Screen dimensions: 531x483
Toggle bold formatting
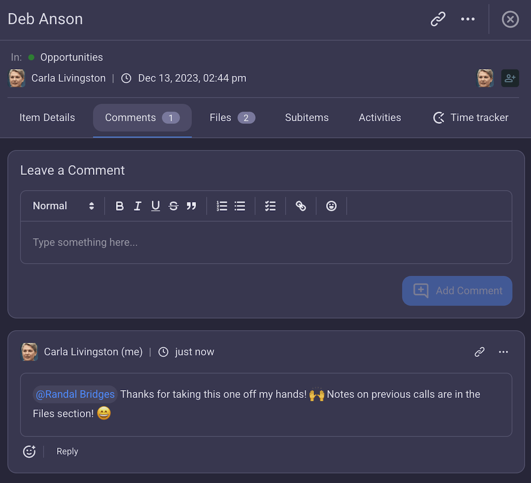[119, 206]
